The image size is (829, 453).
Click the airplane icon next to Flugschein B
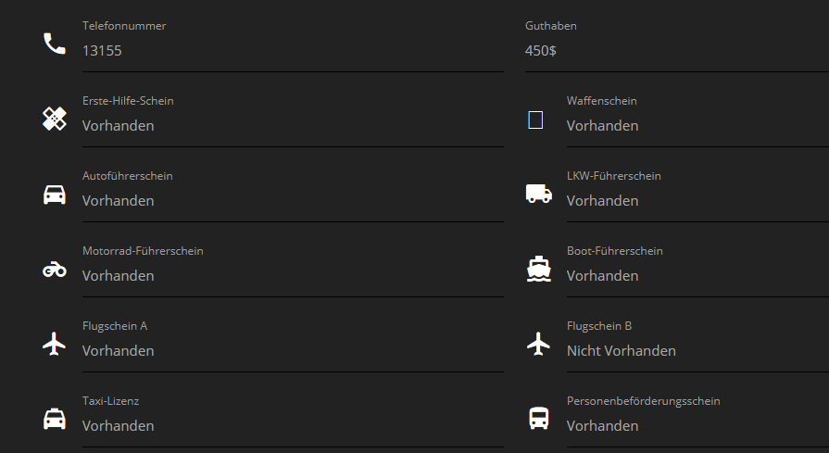[538, 344]
